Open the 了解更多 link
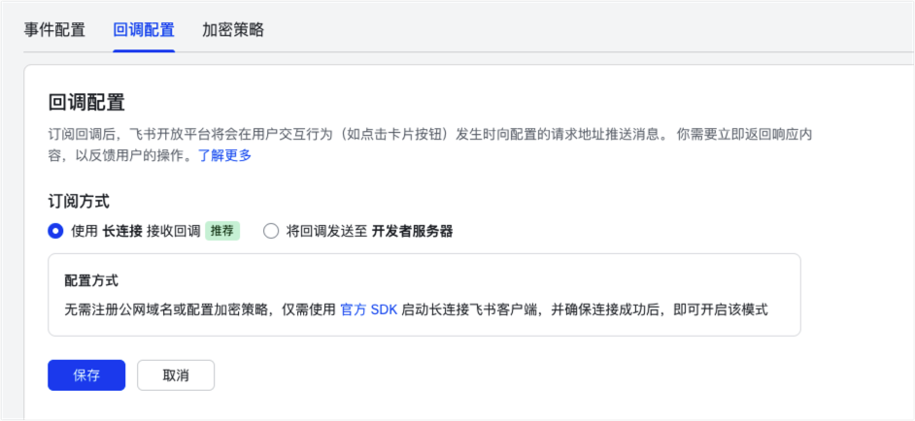The image size is (915, 421). pos(224,155)
